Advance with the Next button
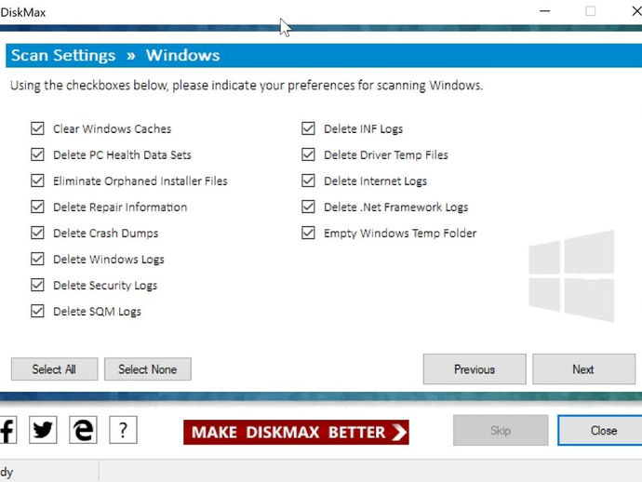 584,369
